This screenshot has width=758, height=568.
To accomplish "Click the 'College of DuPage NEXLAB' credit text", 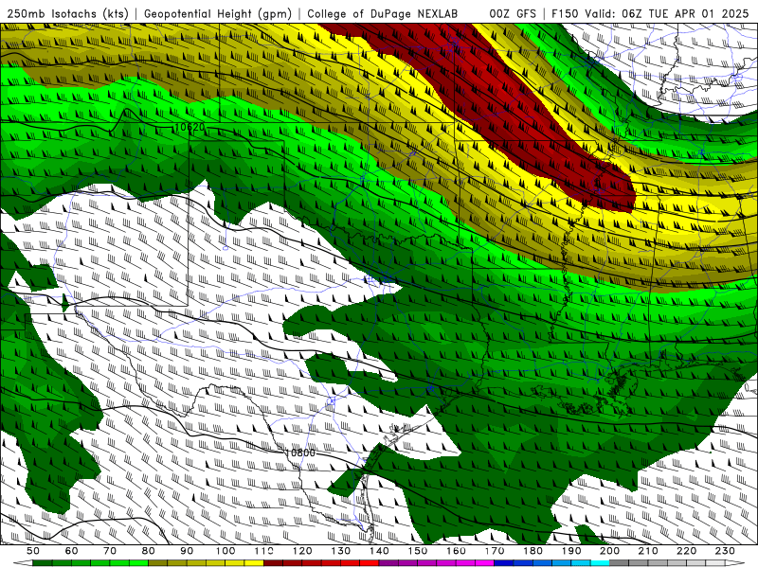I will [x=383, y=13].
